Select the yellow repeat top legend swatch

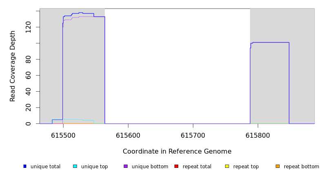pos(227,166)
